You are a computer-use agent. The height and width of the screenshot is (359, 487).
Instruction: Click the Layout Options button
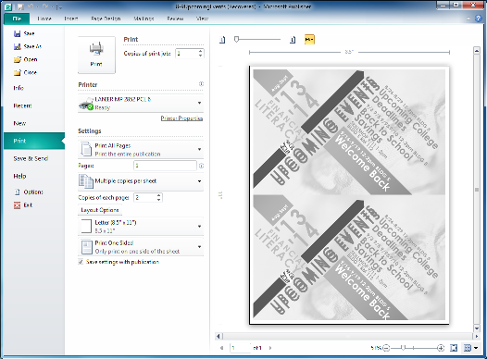(100, 210)
